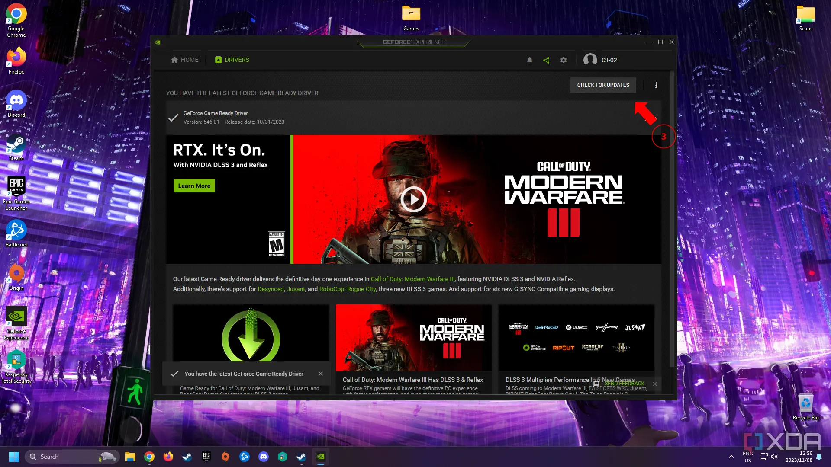Open the Scans desktop folder

[x=805, y=18]
